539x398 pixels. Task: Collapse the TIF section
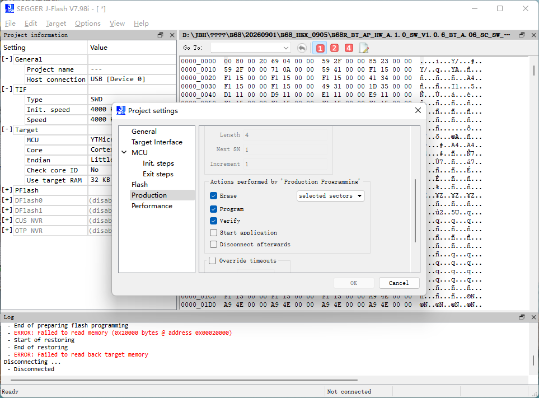[7, 90]
